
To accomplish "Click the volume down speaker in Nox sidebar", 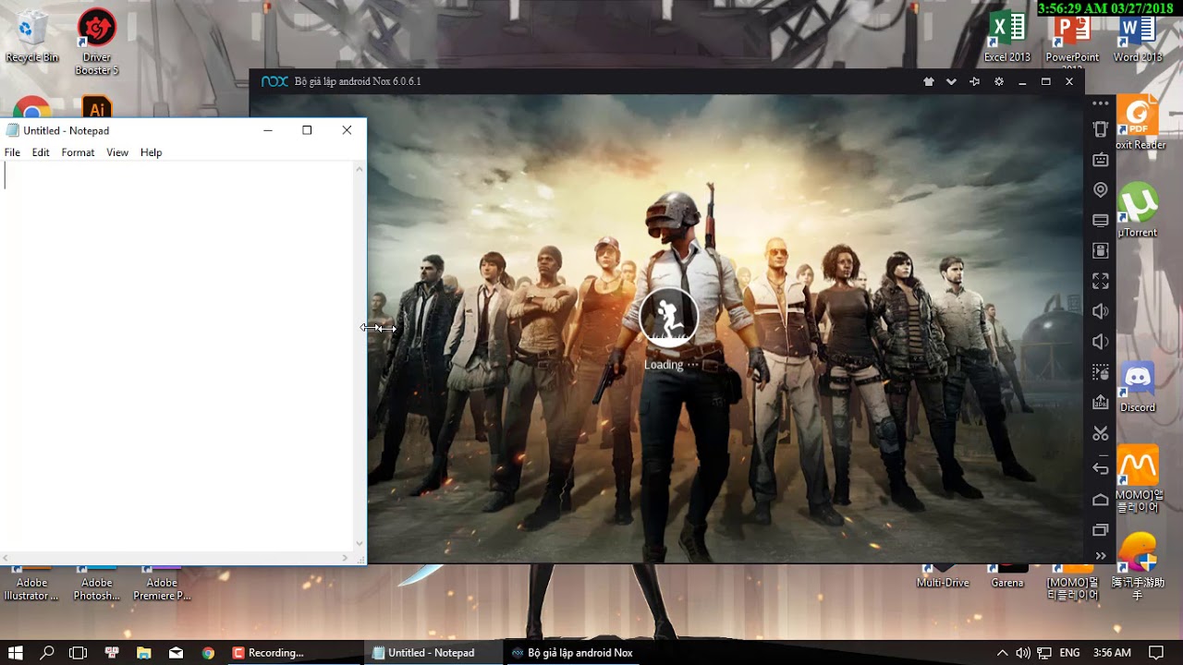I will pos(1100,342).
